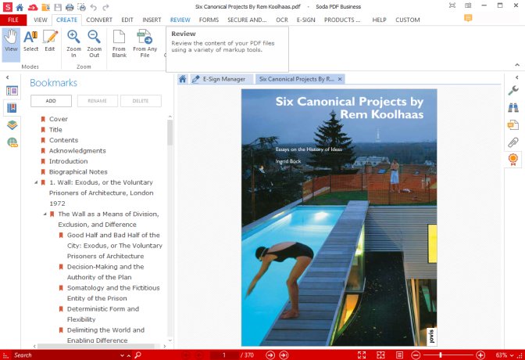Open the OCR ribbon tab
525x360 pixels.
[282, 20]
